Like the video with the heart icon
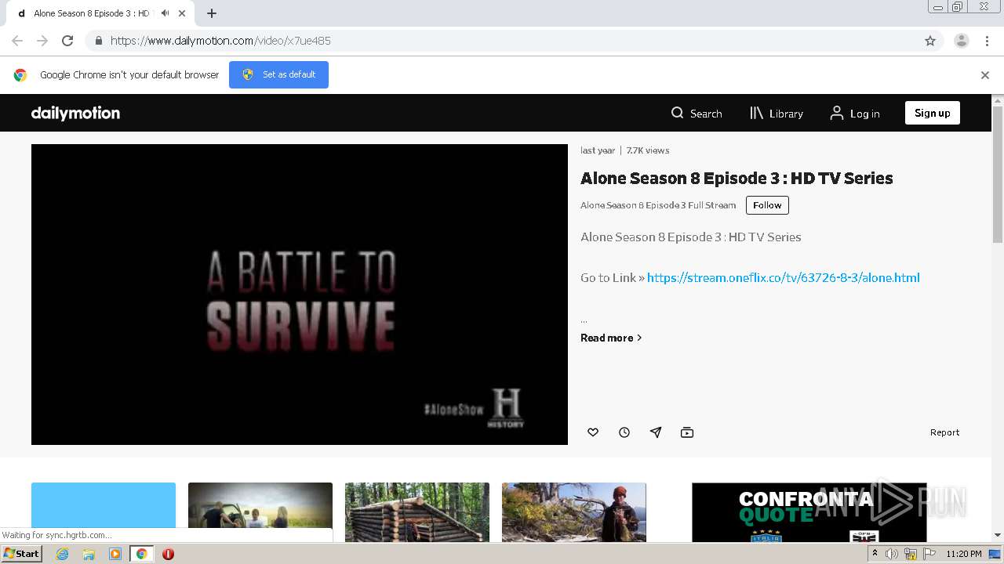Image resolution: width=1004 pixels, height=564 pixels. click(593, 432)
